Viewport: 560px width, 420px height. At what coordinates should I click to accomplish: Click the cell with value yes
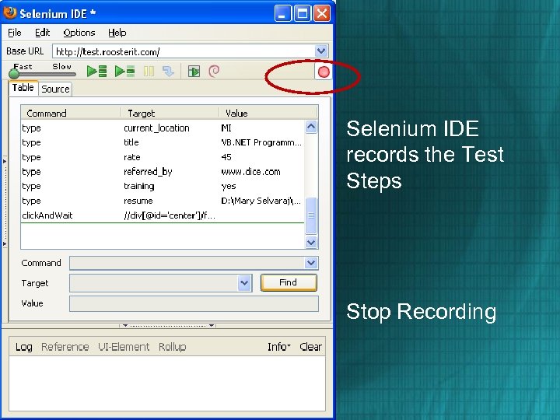(229, 187)
